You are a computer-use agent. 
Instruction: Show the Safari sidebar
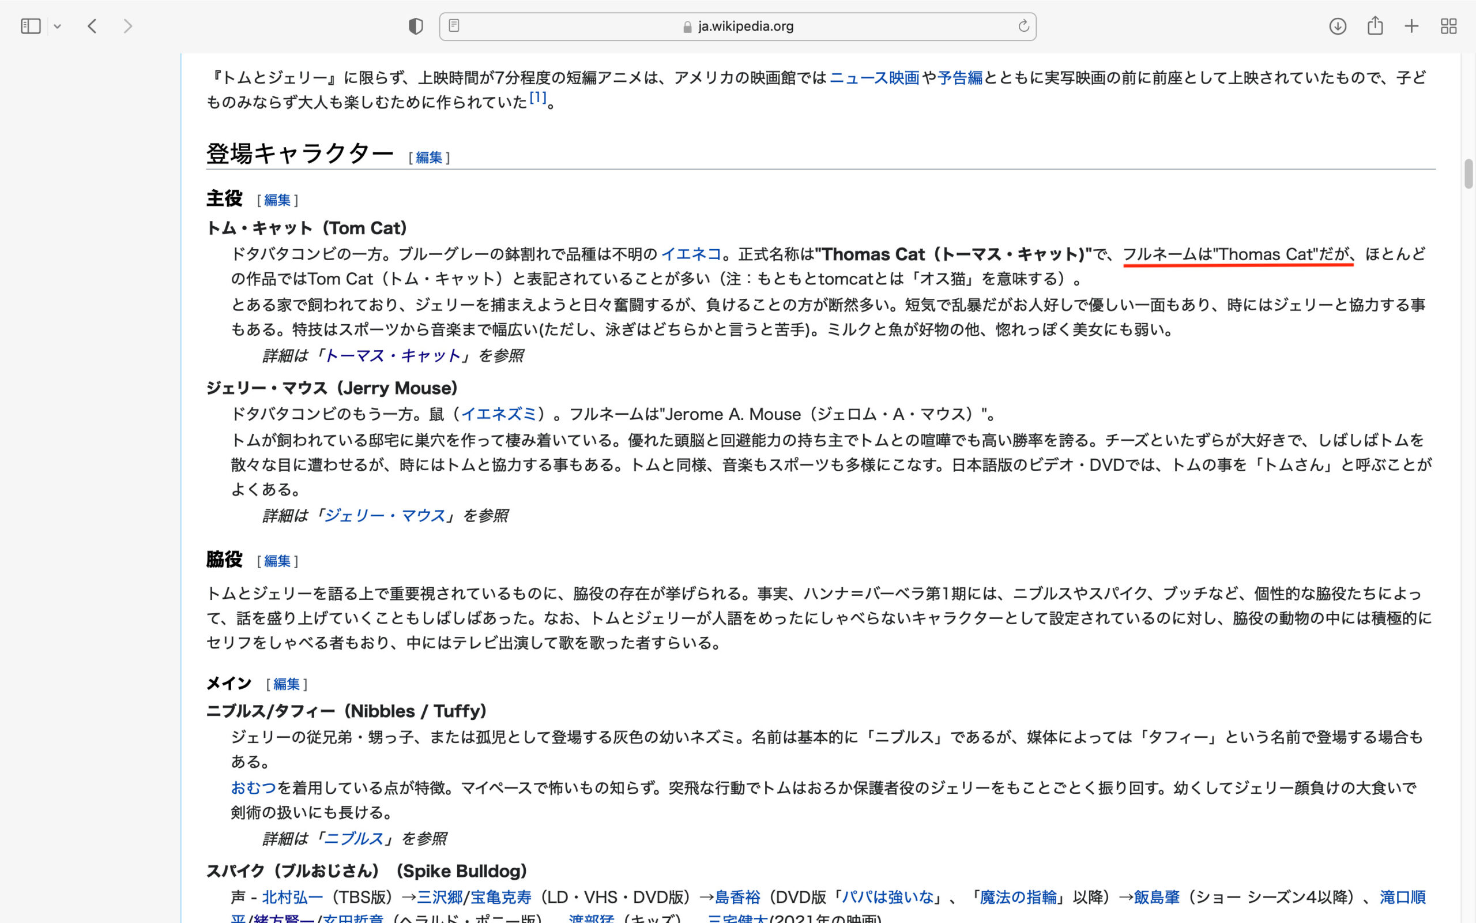pyautogui.click(x=31, y=27)
